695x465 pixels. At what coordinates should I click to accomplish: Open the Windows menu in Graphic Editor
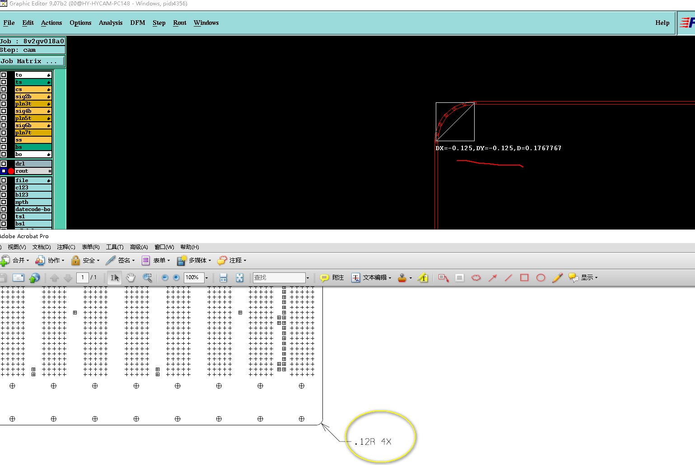coord(206,23)
